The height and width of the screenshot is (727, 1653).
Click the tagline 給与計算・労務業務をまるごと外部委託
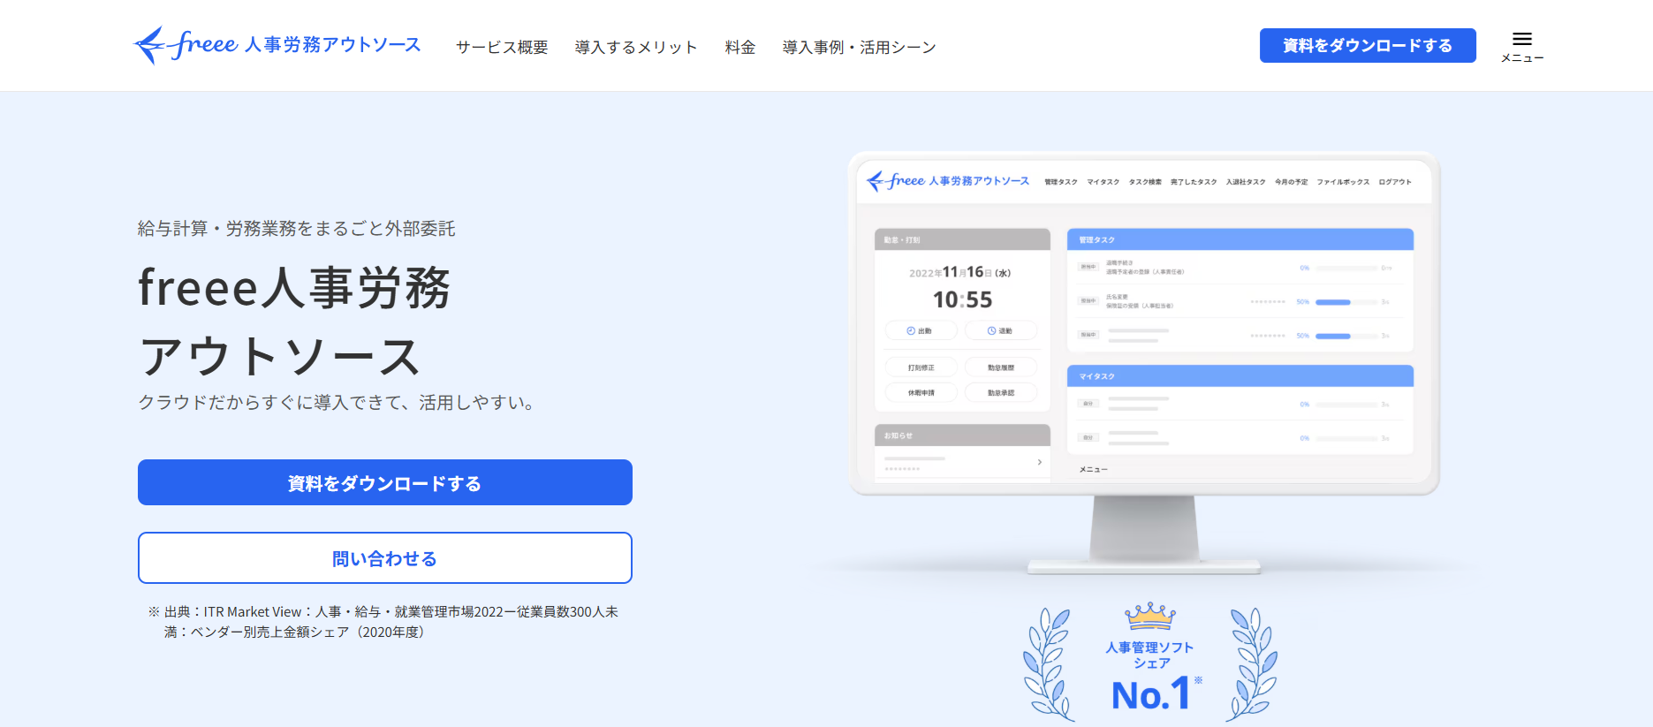click(x=297, y=228)
